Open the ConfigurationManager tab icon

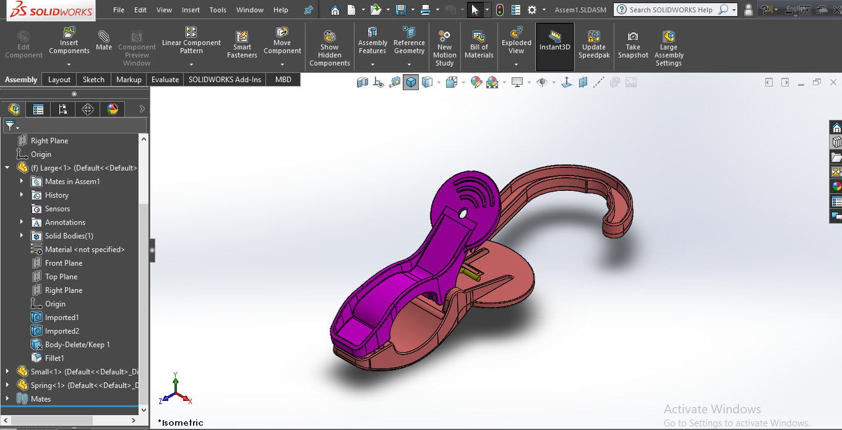[63, 109]
